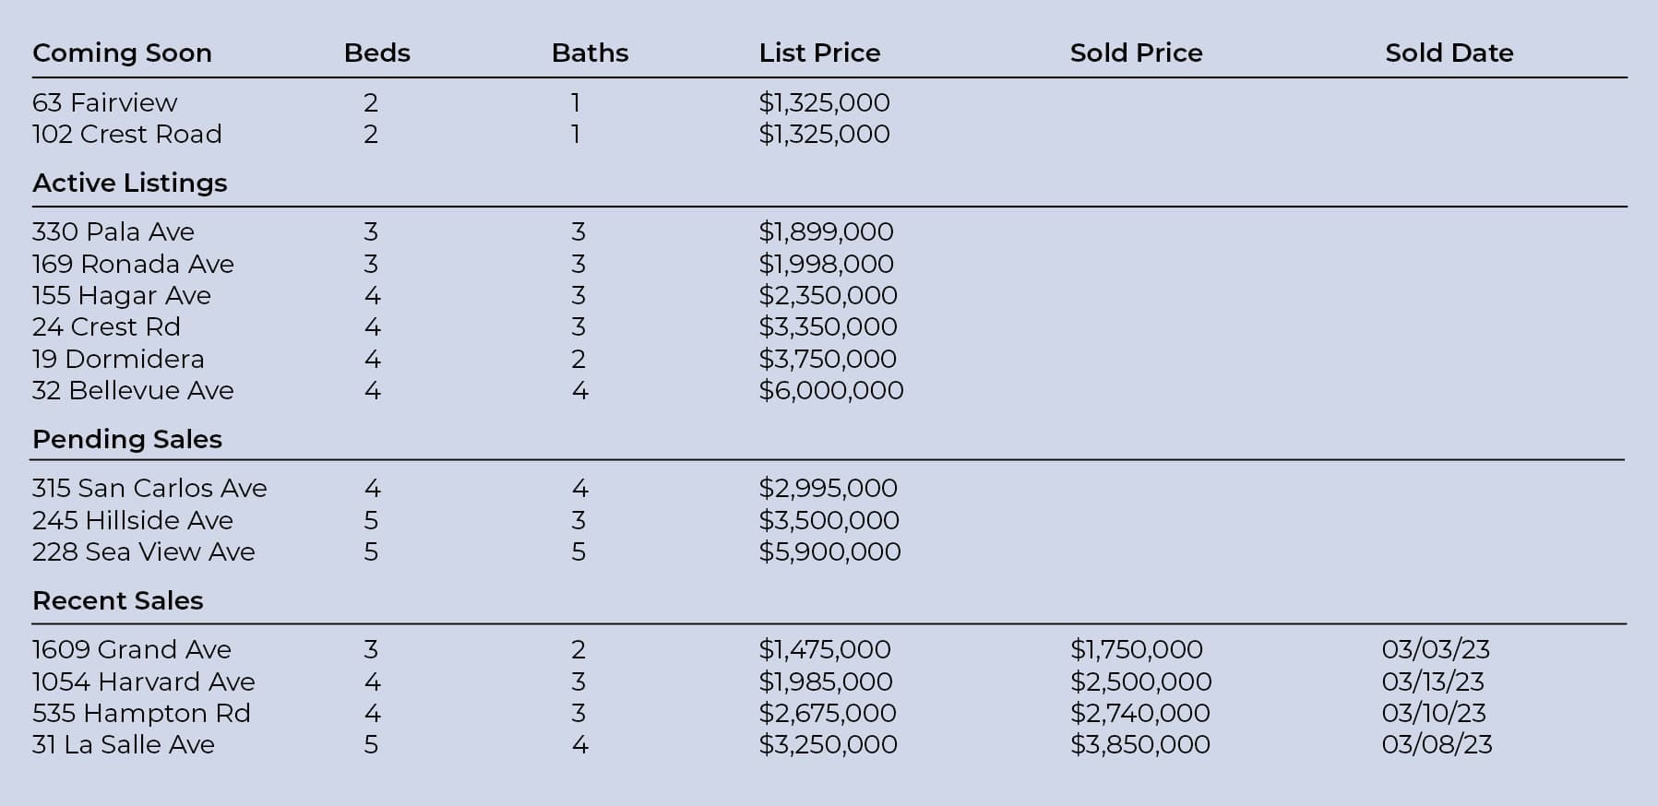Select the List Price column header

click(819, 53)
